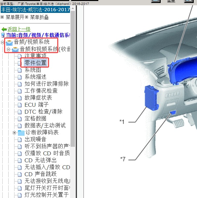Image resolution: width=197 pixels, height=198 pixels.
Task: Open CD 声音跳跃 entry
Action: pyautogui.click(x=41, y=174)
